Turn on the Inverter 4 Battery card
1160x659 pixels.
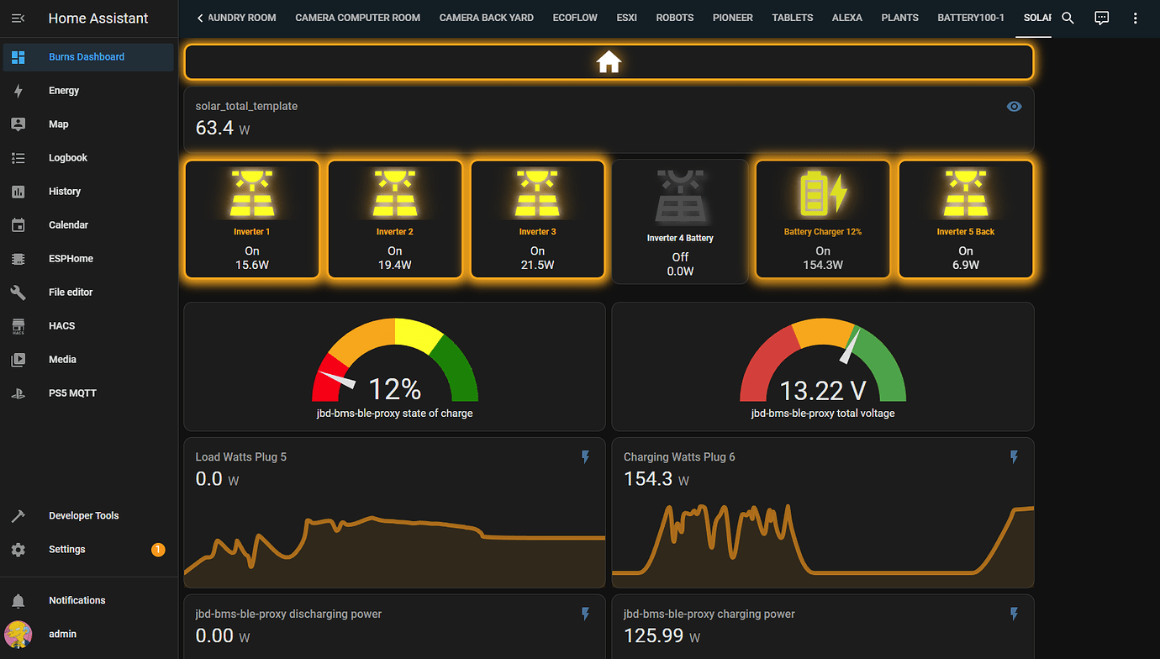(679, 219)
